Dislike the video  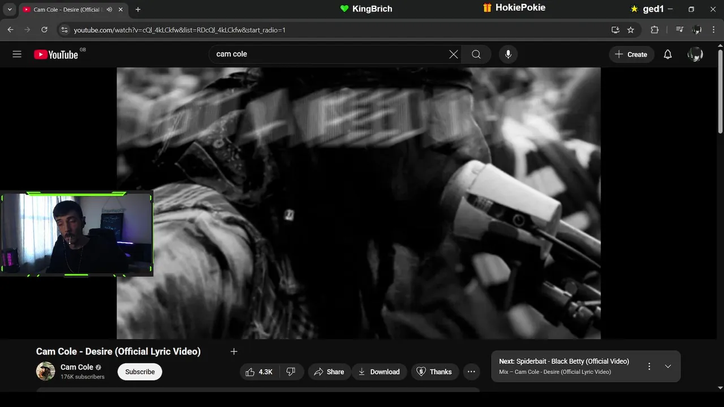(291, 371)
